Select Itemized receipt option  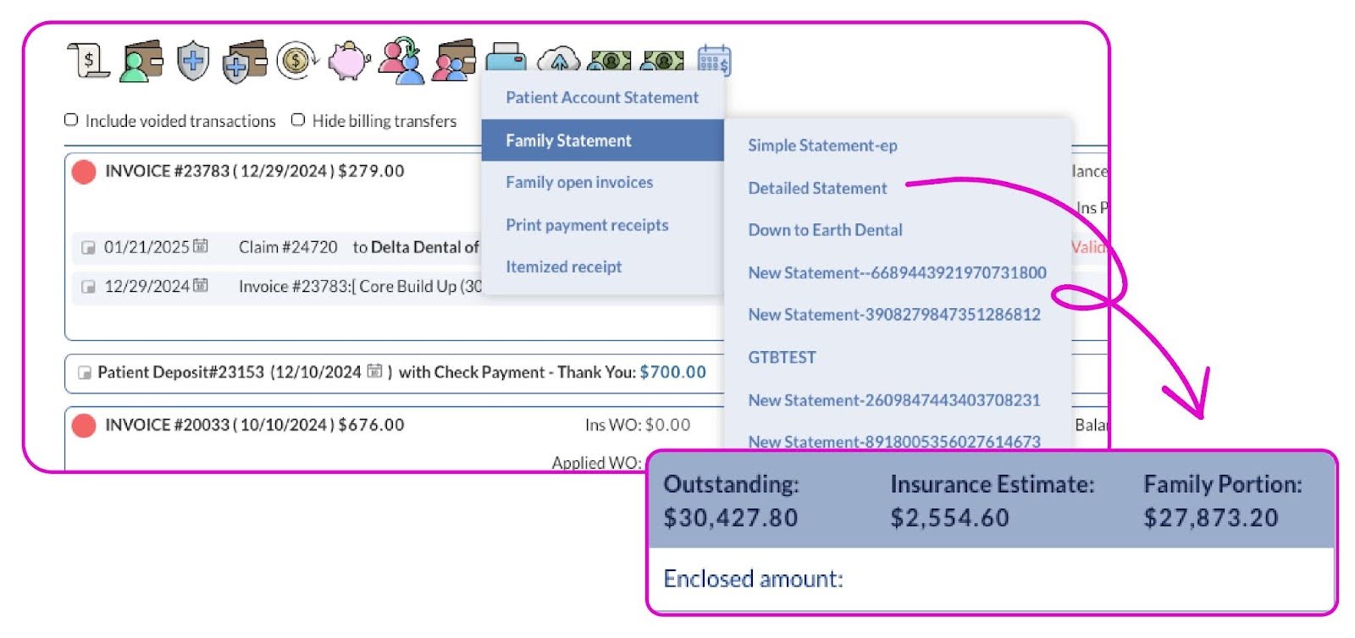(563, 267)
